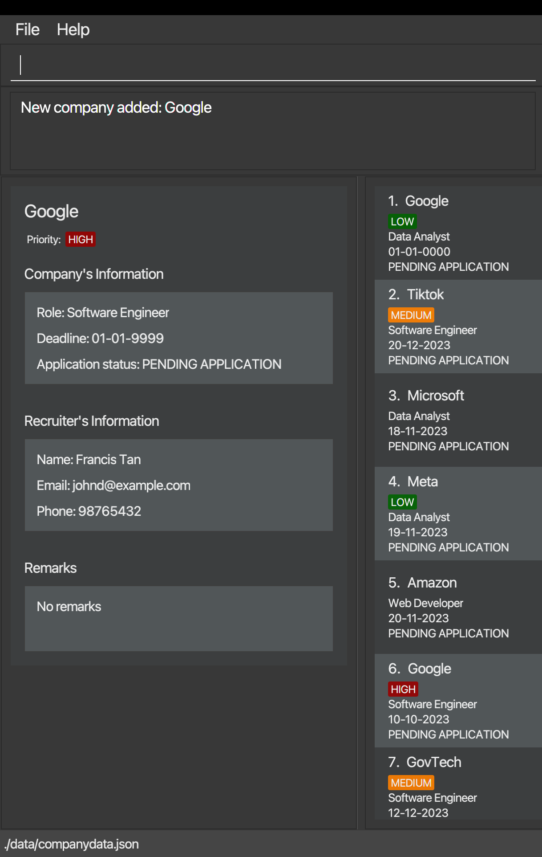Click the 'No remarks' text

click(x=69, y=607)
